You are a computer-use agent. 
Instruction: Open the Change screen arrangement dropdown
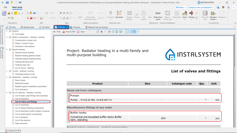[x=201, y=7]
